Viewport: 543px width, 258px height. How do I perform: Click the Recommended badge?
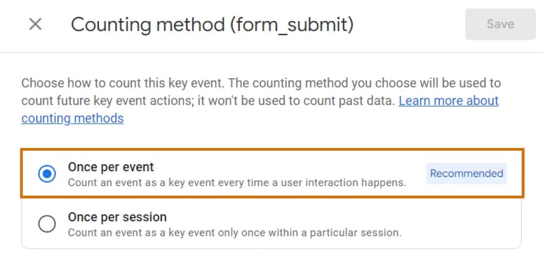click(466, 173)
